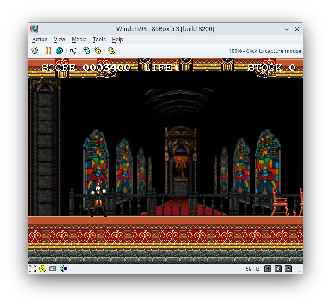This screenshot has width=331, height=307.
Task: Toggle the Num Lock indicator
Action: (268, 269)
